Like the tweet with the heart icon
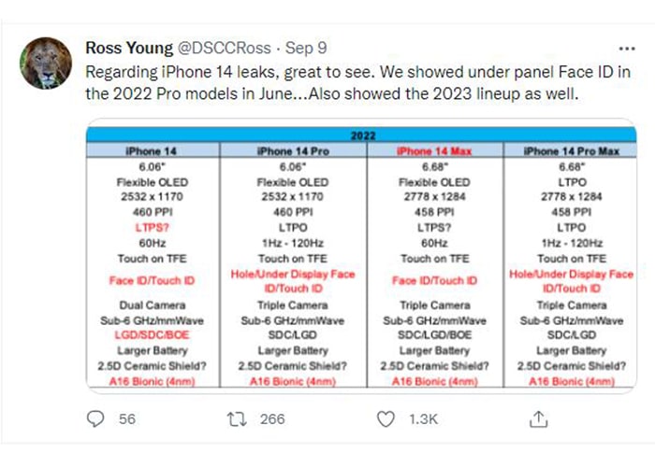 pyautogui.click(x=386, y=419)
